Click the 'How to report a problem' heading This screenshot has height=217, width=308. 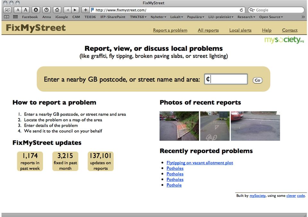(x=55, y=102)
